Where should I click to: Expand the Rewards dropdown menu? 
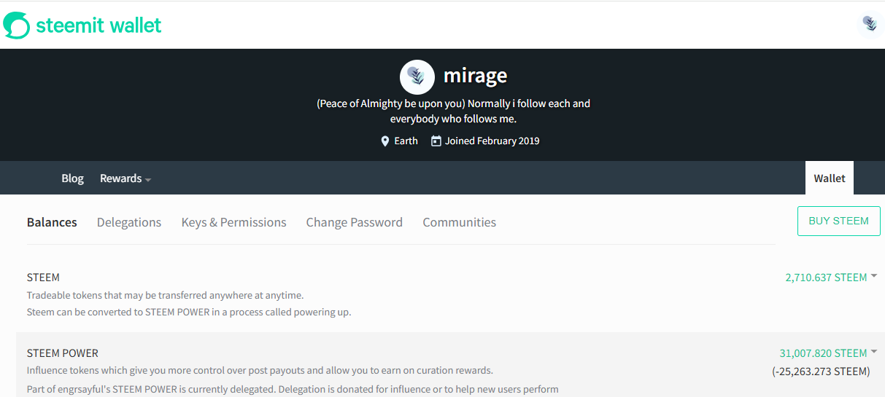(x=125, y=178)
